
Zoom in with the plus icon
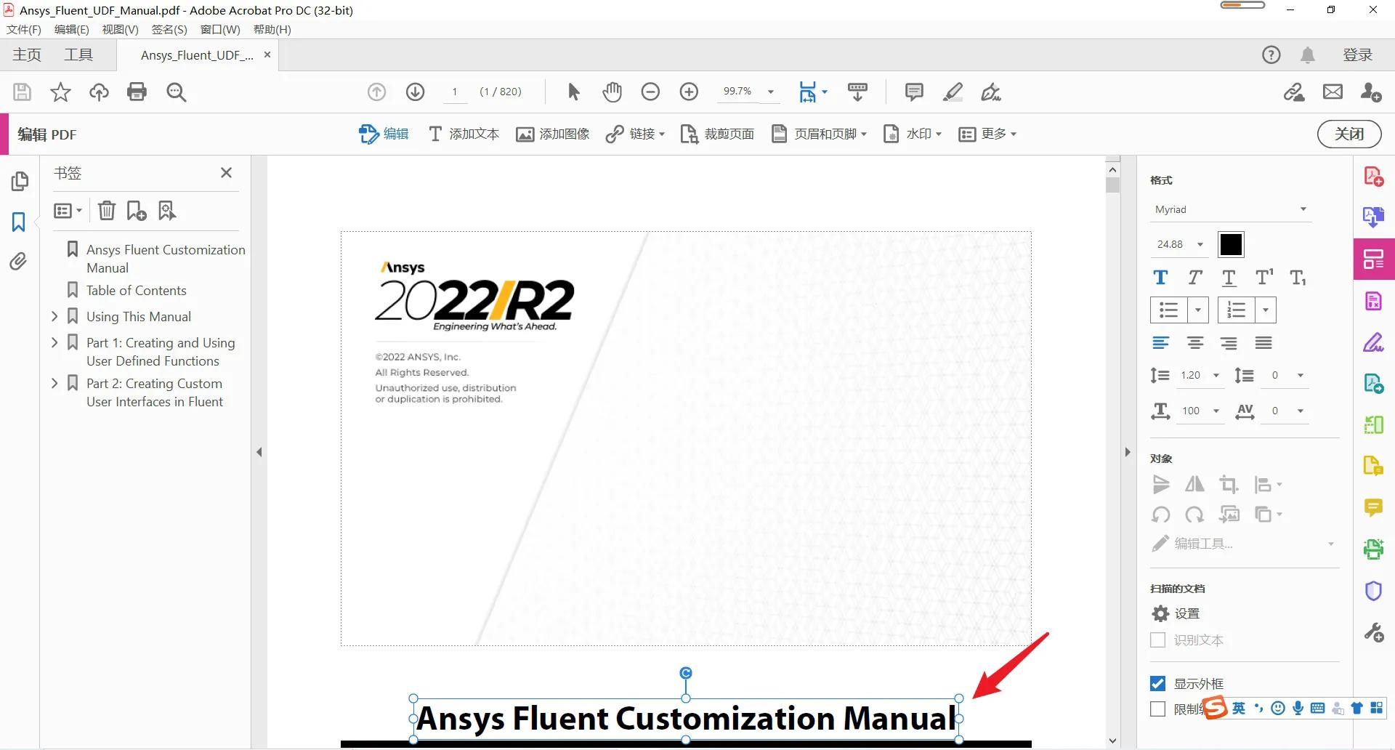pyautogui.click(x=689, y=92)
